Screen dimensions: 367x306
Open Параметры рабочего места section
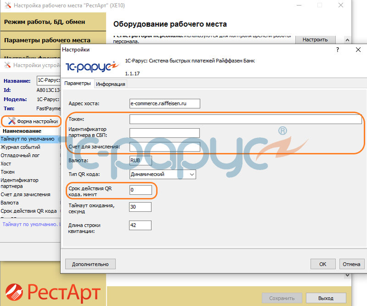click(53, 40)
